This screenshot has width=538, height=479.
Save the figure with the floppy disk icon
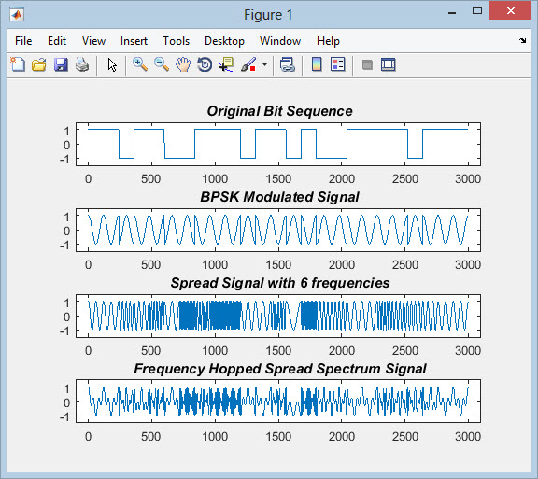[x=61, y=64]
